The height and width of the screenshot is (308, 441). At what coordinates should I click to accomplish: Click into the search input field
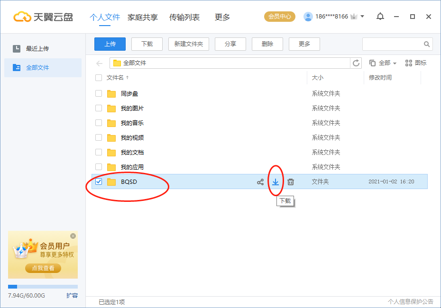point(393,44)
